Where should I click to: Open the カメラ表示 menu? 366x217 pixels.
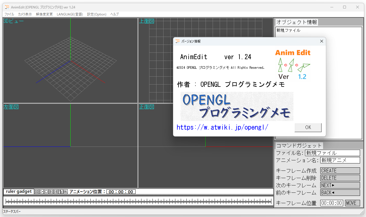point(25,14)
